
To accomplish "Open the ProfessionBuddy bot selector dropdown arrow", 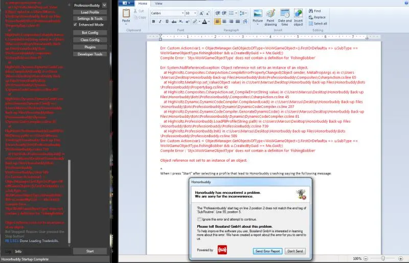I will click(x=104, y=5).
